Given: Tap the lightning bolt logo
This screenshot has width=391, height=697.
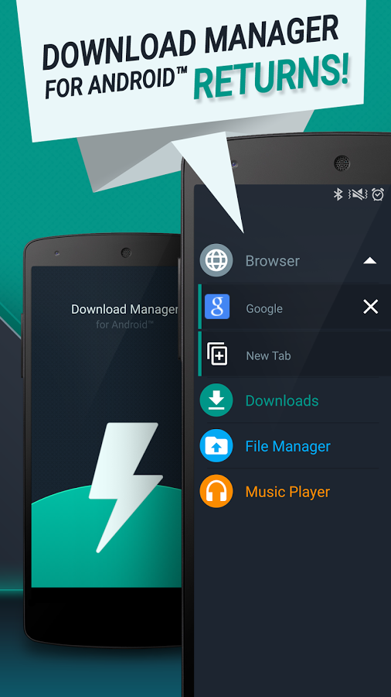Looking at the screenshot, I should pos(125,487).
